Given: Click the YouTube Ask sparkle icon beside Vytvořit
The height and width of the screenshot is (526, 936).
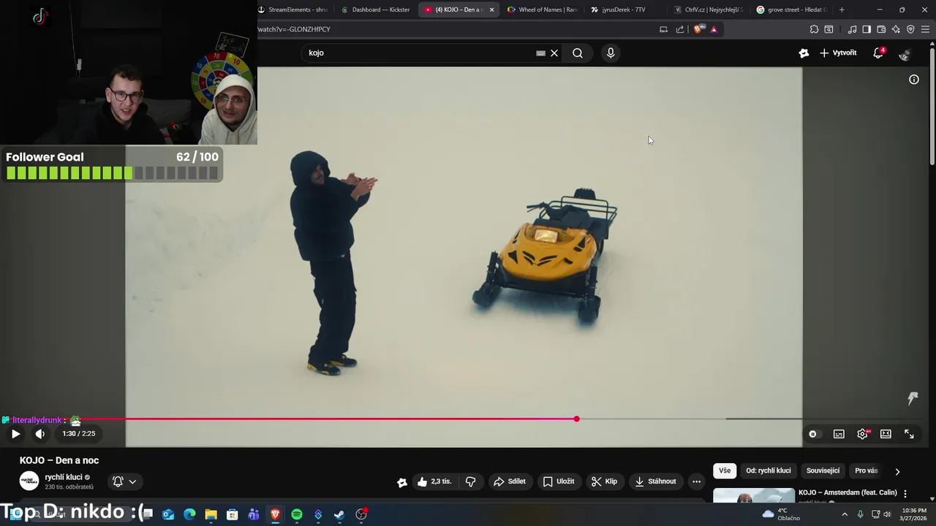Looking at the screenshot, I should [804, 53].
